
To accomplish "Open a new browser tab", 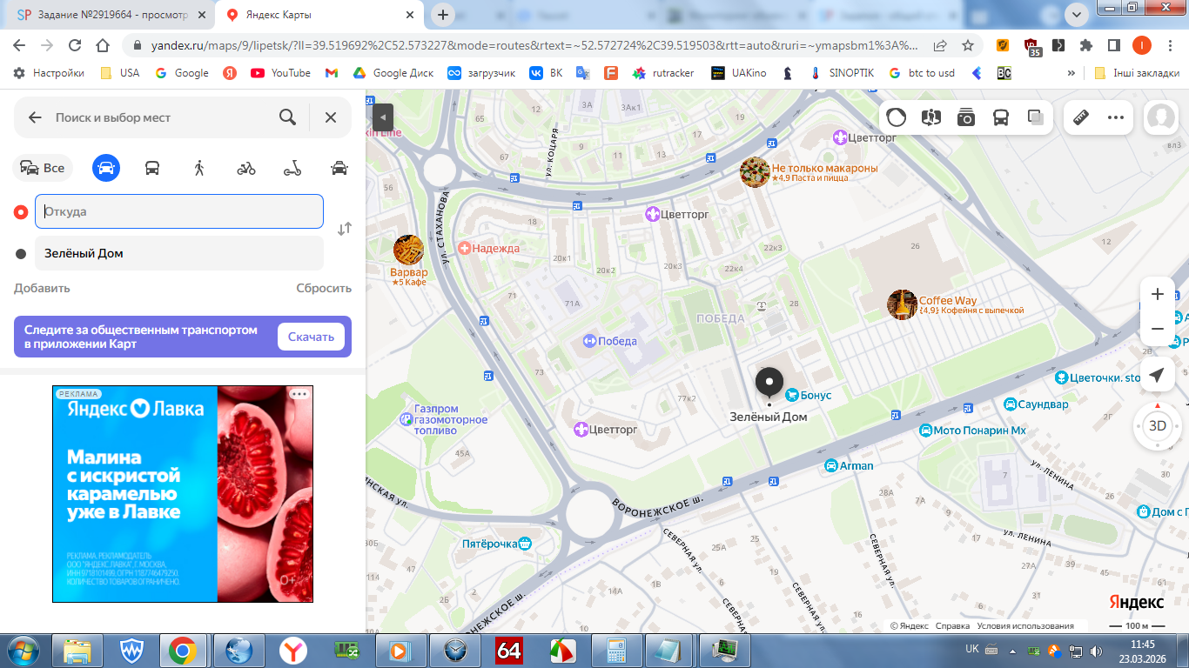I will pyautogui.click(x=443, y=15).
